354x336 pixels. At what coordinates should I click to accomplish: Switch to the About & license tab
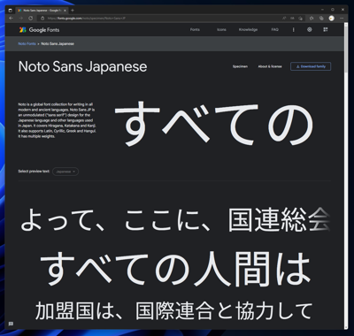[270, 66]
